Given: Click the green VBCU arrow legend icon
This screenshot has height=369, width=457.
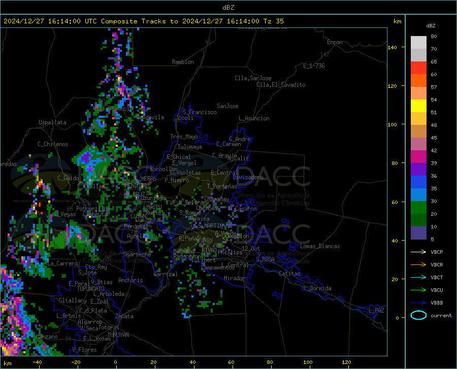Looking at the screenshot, I should coord(418,290).
